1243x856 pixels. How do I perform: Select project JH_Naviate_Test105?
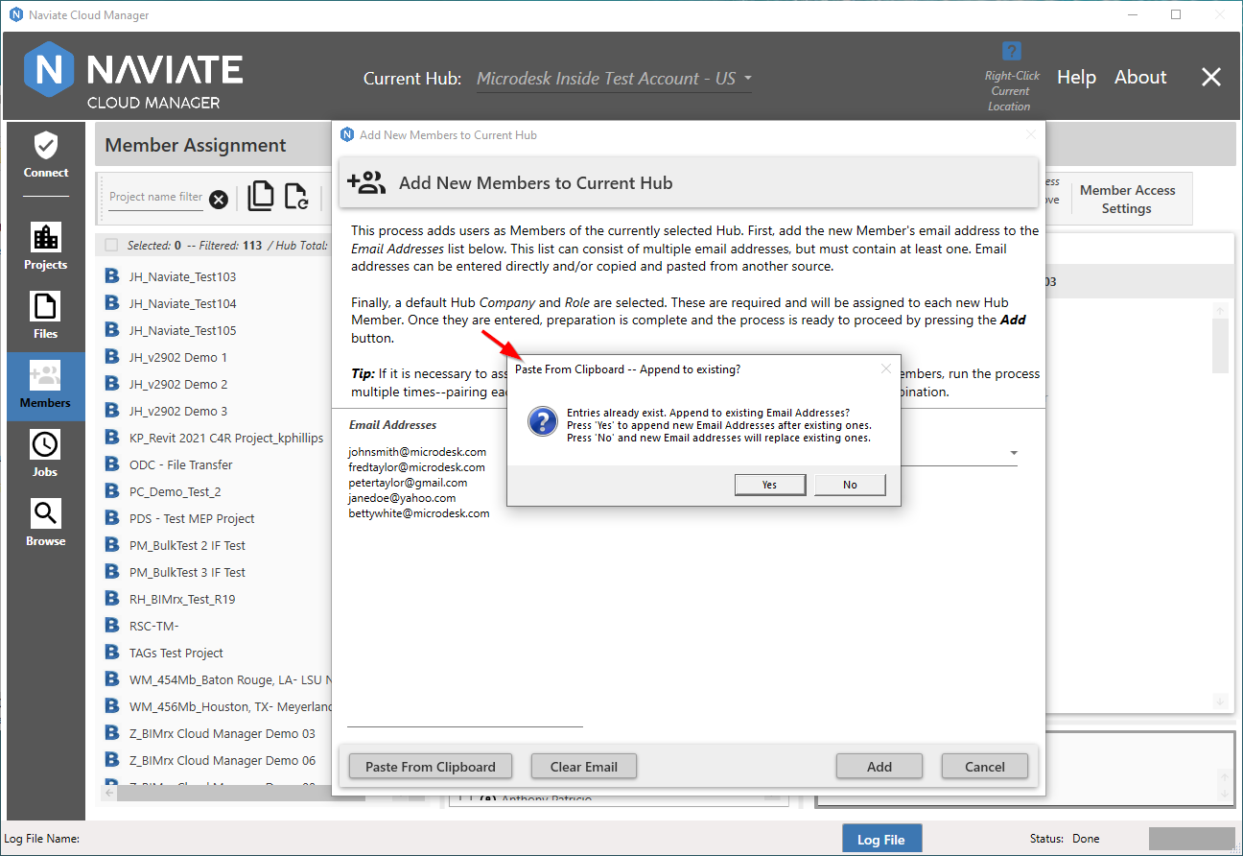click(182, 330)
